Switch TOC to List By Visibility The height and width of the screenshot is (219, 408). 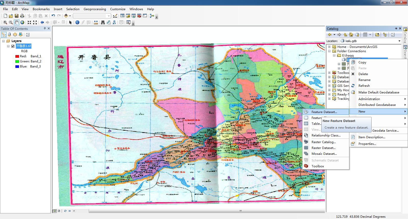coord(15,35)
